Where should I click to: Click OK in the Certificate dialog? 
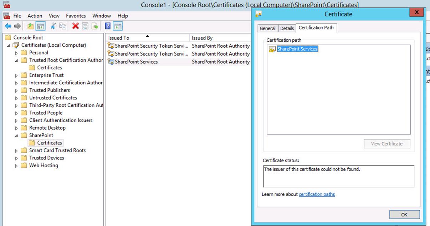pyautogui.click(x=404, y=215)
